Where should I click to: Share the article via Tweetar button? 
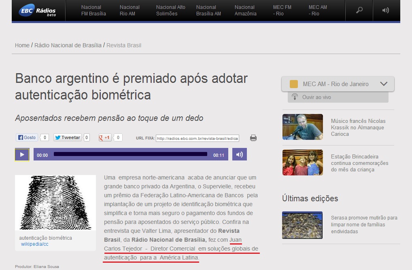coord(68,137)
